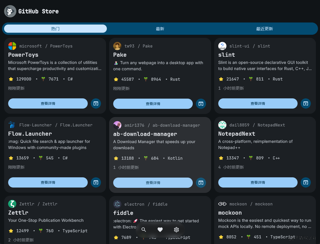This screenshot has width=320, height=244.
Task: Open Flow.Launcher in browser icon button
Action: (96, 182)
